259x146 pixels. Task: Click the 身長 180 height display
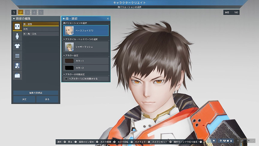coord(231,12)
